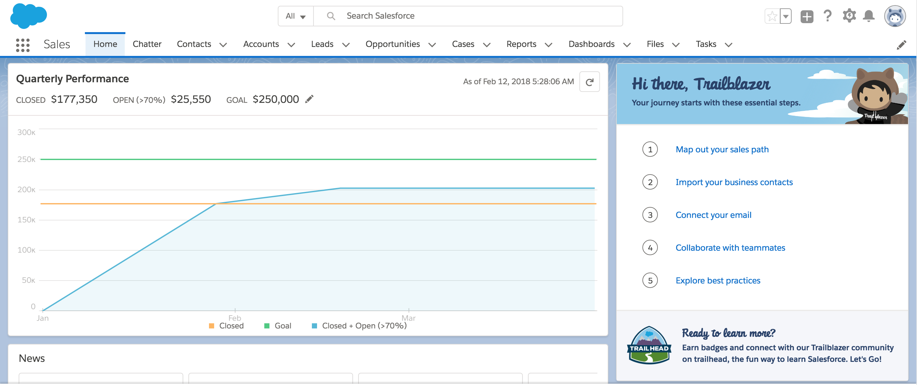Expand the Cases tab chevron

point(486,45)
